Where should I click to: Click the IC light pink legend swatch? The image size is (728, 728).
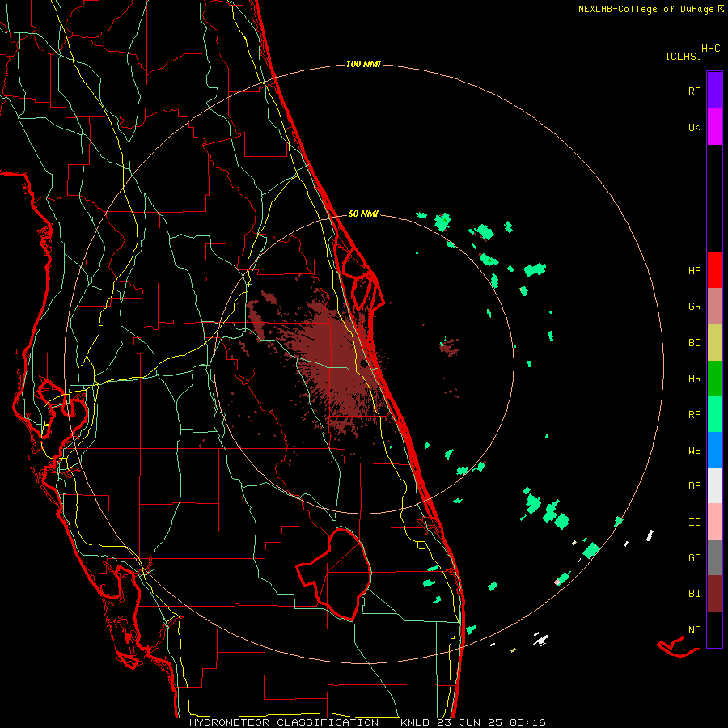714,522
